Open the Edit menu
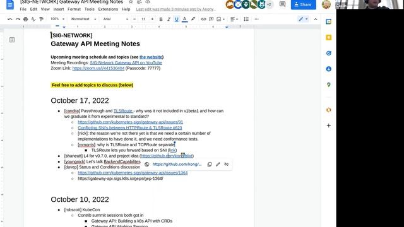The height and width of the screenshot is (227, 404). click(x=33, y=9)
